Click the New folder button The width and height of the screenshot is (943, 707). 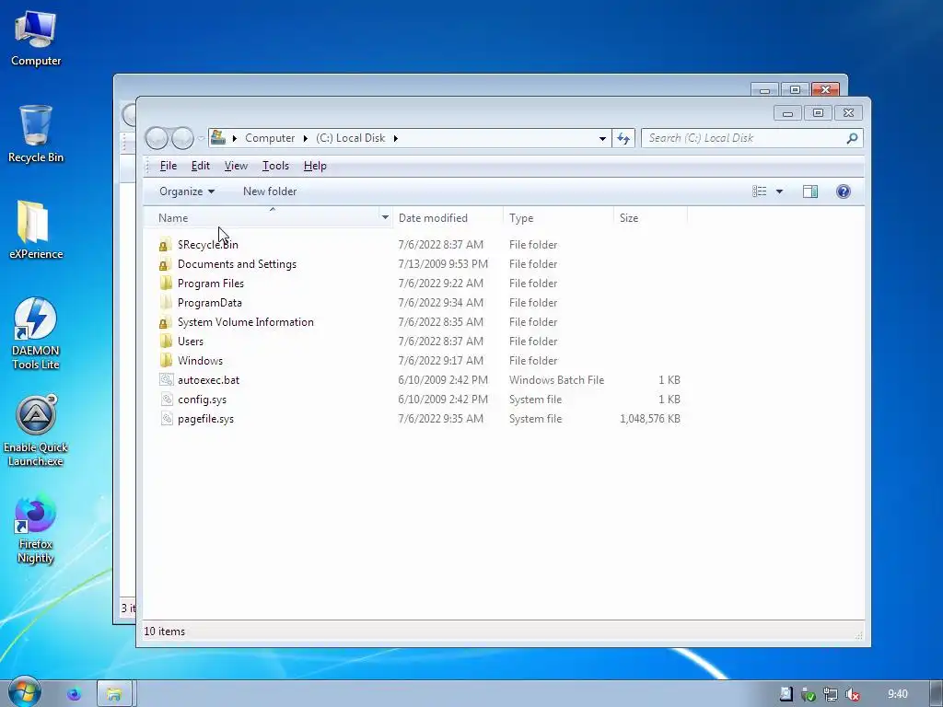tap(270, 191)
